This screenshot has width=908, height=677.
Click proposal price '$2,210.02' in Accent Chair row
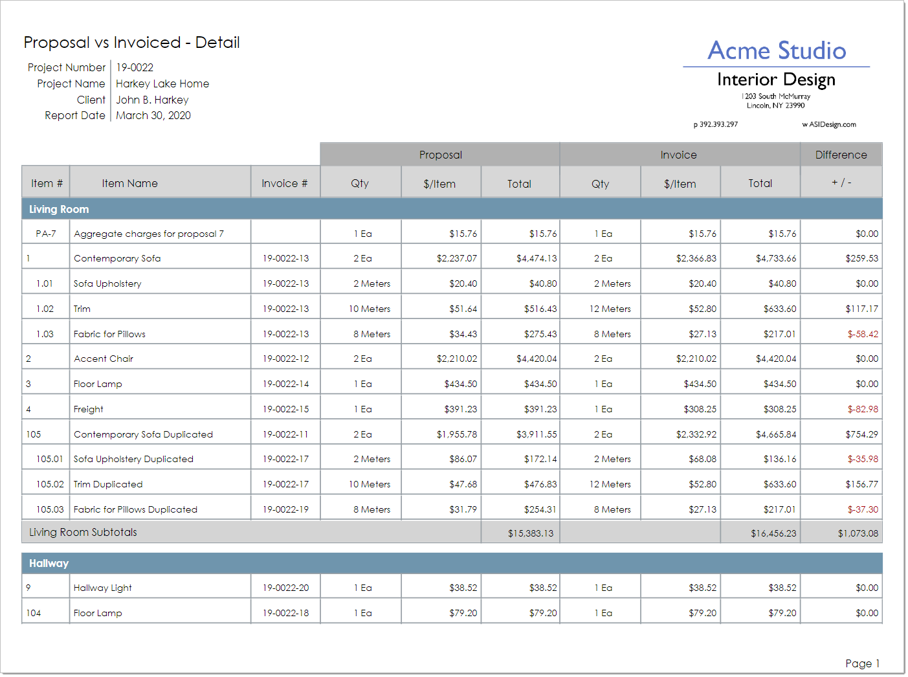tap(457, 359)
